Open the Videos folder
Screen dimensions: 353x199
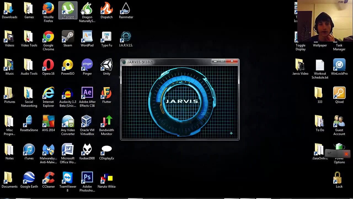click(9, 39)
